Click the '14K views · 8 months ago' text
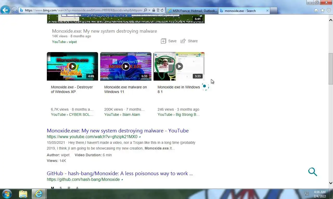 (72, 36)
